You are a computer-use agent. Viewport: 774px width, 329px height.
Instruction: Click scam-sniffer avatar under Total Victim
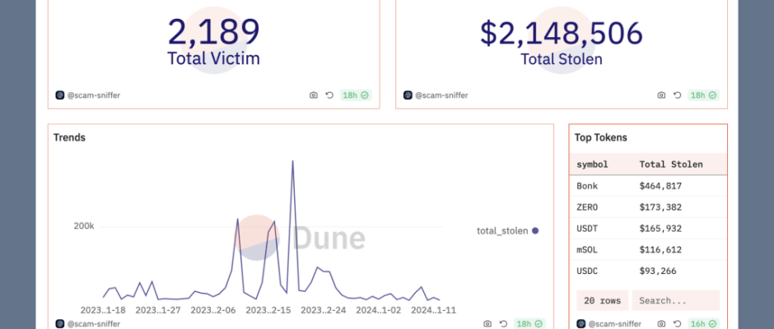click(59, 95)
